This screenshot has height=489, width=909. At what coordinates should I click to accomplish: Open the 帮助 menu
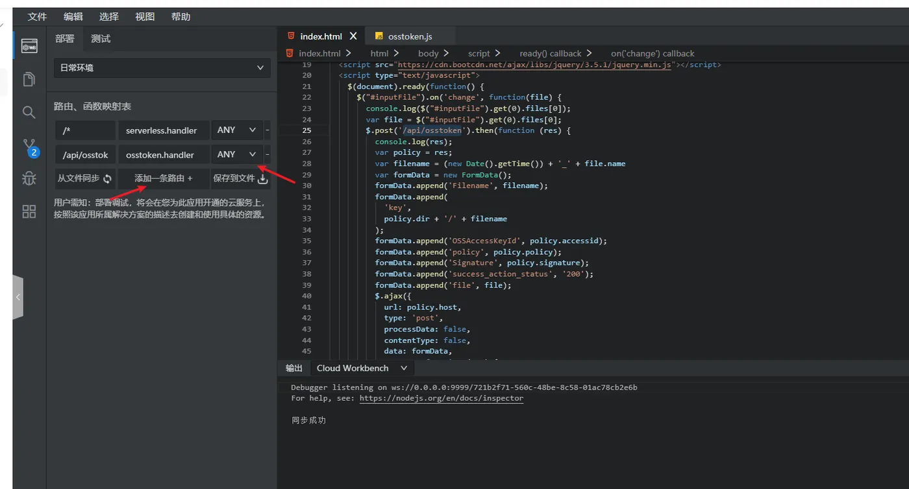point(181,17)
